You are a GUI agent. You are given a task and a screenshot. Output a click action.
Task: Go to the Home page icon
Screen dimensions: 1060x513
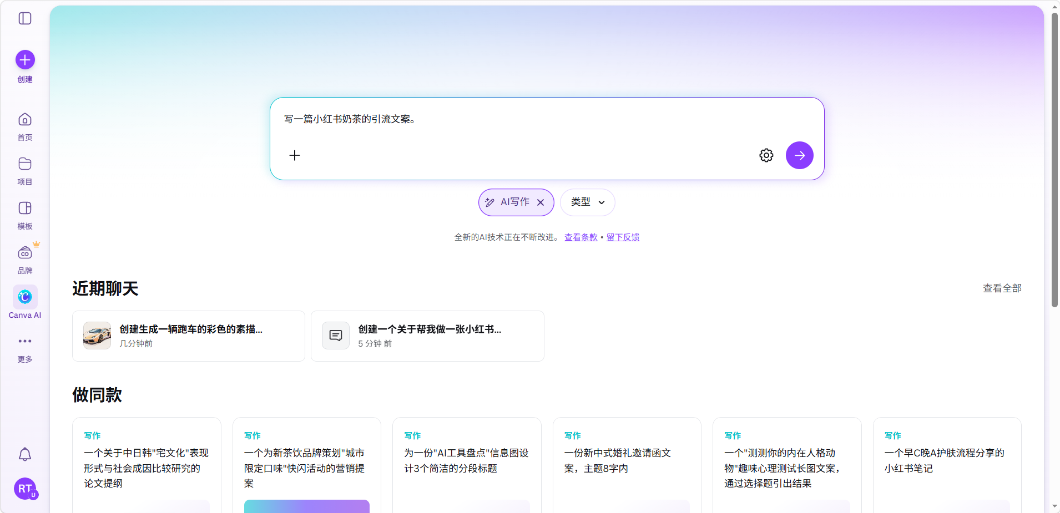click(x=25, y=120)
